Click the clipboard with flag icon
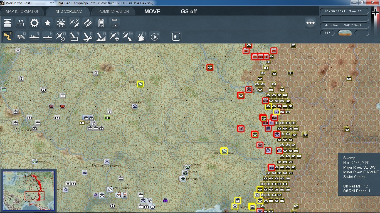The height and width of the screenshot is (213, 380). pos(101,23)
